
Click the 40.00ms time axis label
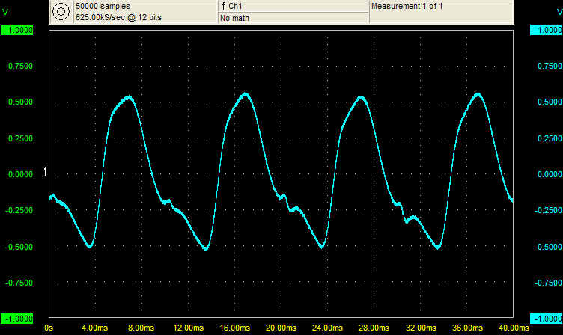[514, 328]
